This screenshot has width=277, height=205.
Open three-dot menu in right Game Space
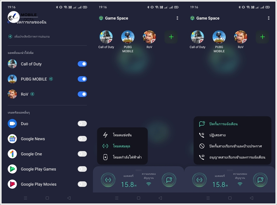[269, 18]
